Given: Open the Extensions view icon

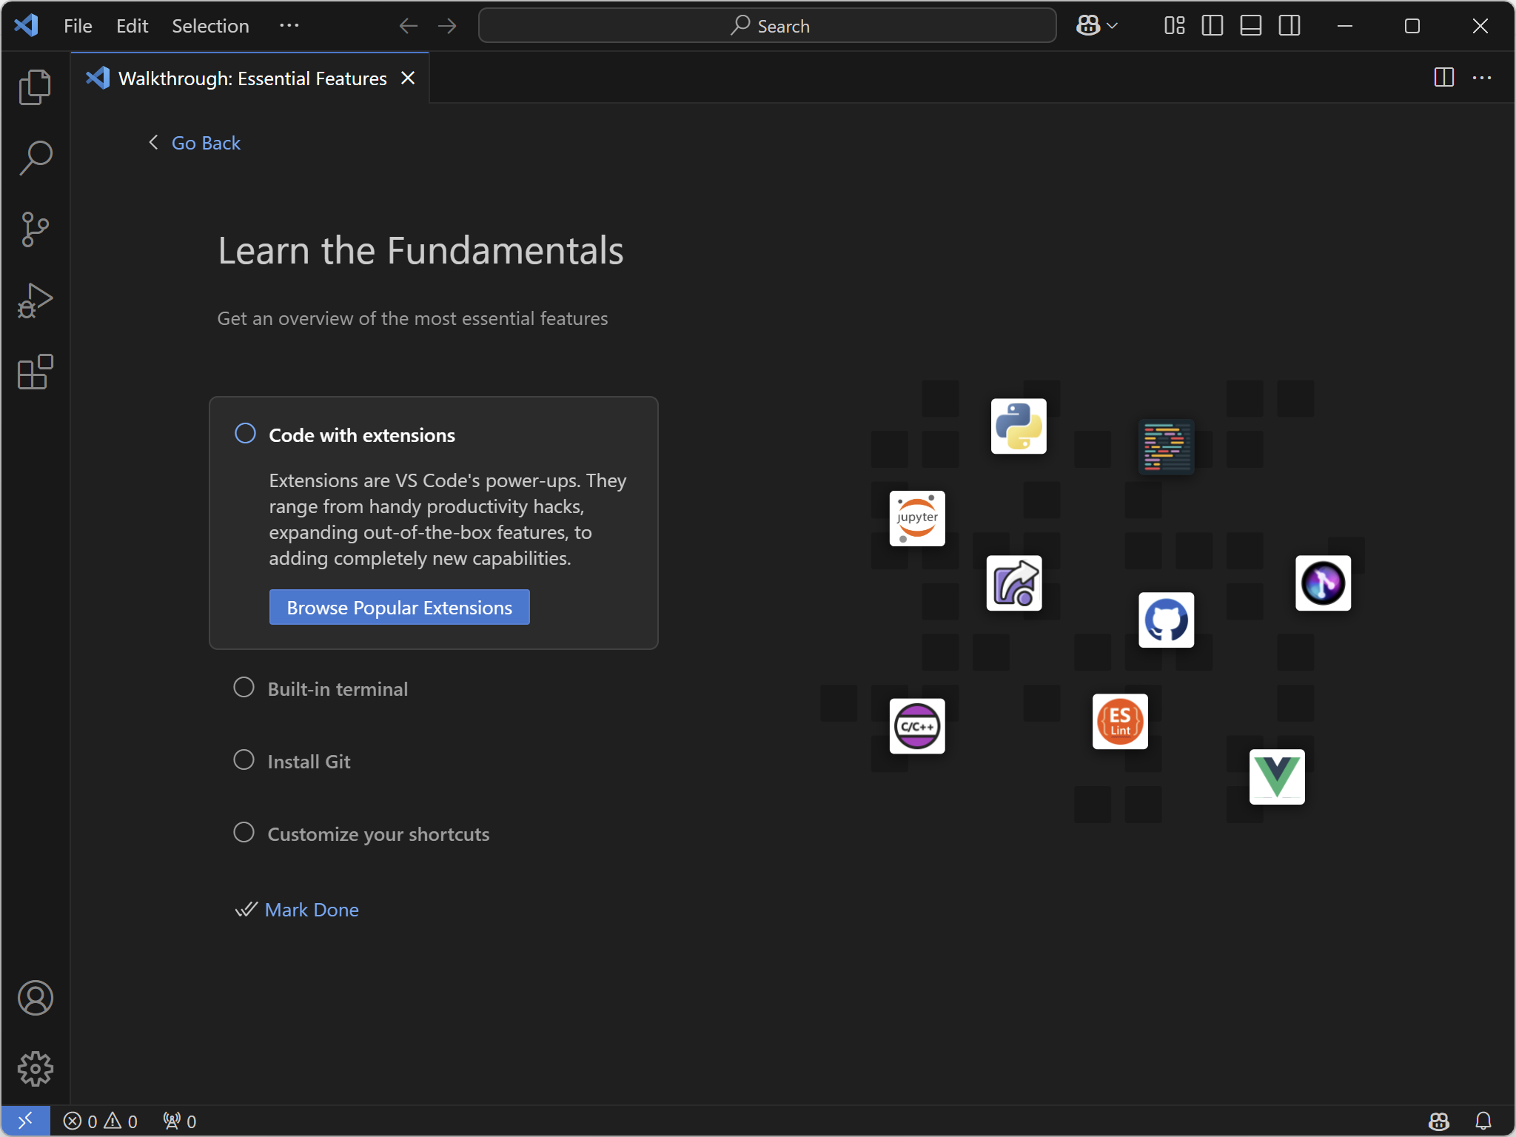Looking at the screenshot, I should [x=35, y=372].
